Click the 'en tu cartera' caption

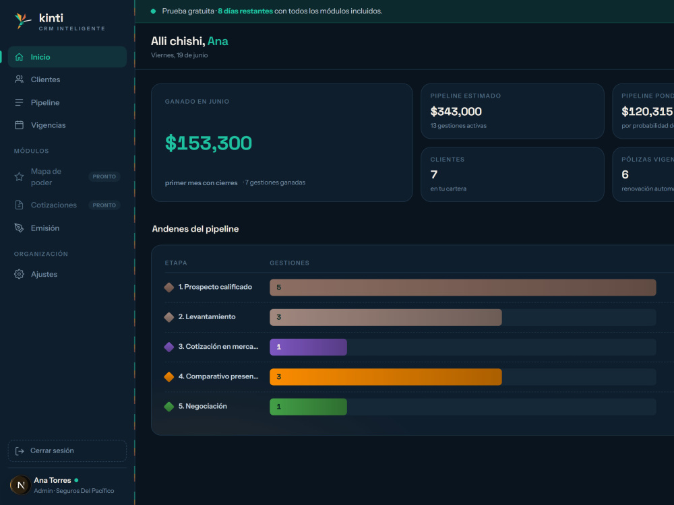point(448,189)
